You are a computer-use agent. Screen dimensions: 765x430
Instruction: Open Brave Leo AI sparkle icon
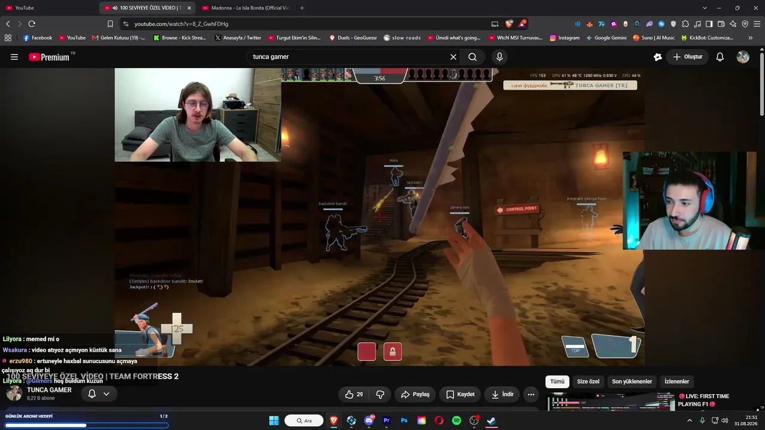pos(733,24)
